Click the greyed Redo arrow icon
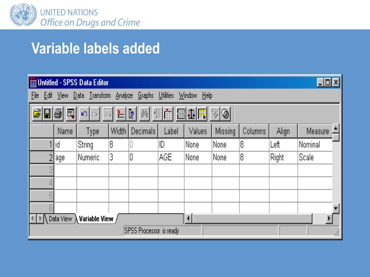Screen dimensions: 370x277 click(95, 114)
